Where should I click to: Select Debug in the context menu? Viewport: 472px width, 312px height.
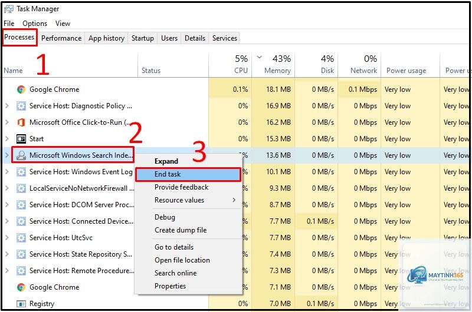click(x=188, y=217)
